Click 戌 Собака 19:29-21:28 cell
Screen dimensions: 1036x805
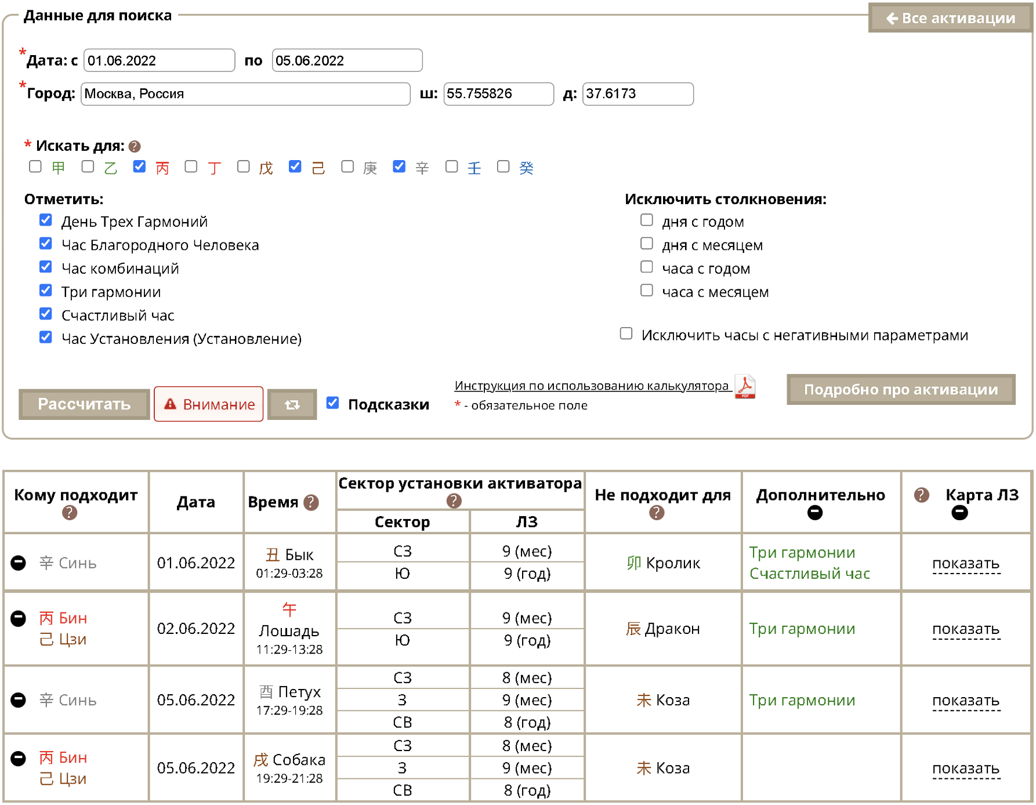click(x=289, y=768)
